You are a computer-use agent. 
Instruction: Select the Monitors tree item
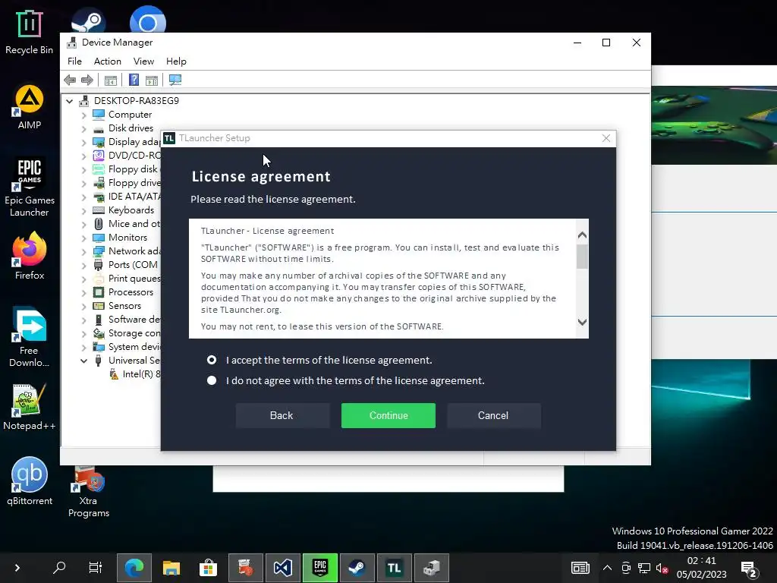tap(127, 238)
